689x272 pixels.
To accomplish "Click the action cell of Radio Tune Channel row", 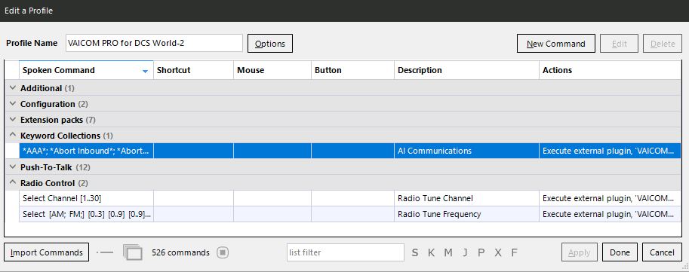I will click(611, 198).
